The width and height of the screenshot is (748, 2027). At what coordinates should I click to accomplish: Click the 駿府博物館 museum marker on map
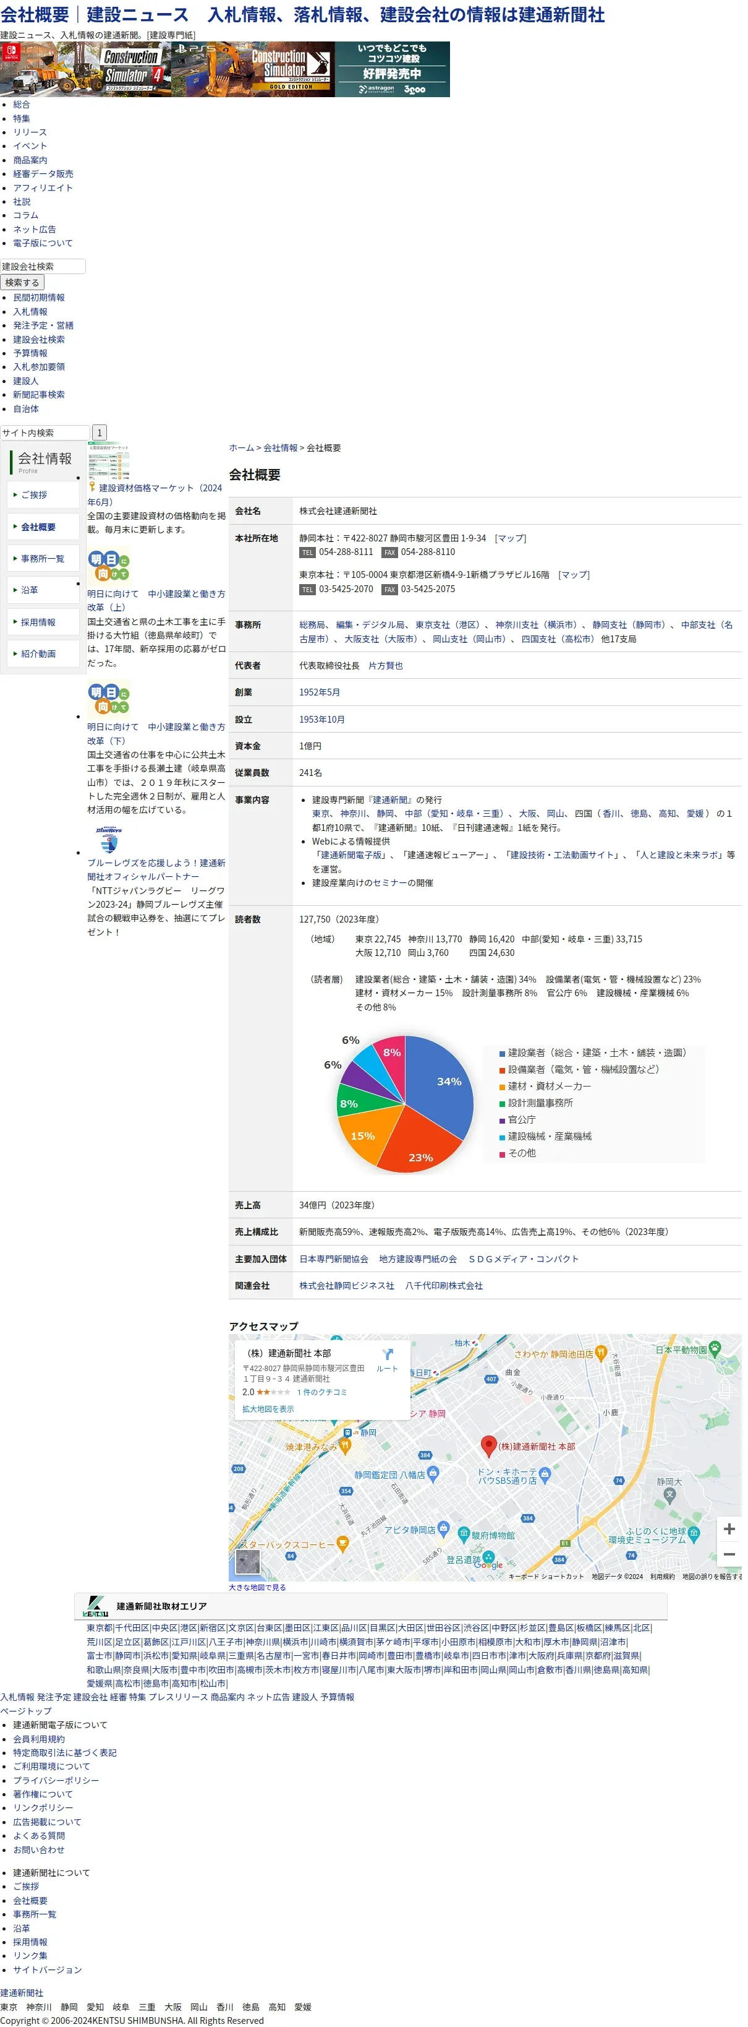pos(464,1534)
